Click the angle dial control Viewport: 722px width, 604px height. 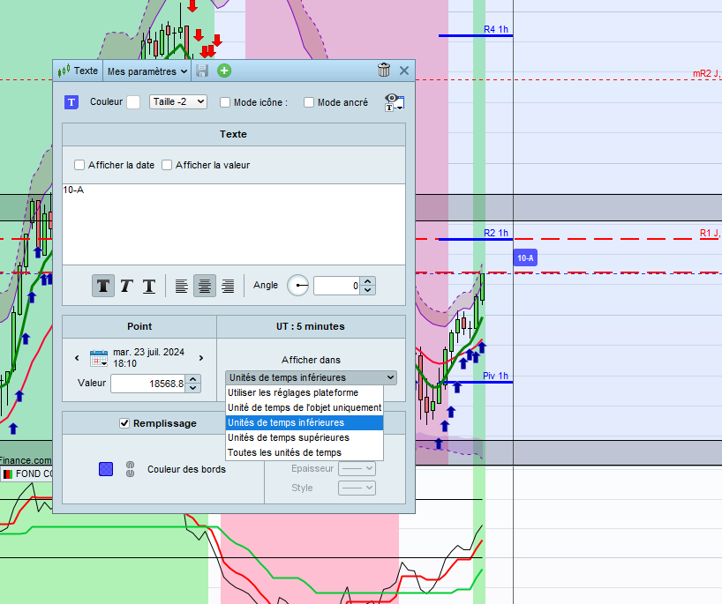coord(298,286)
